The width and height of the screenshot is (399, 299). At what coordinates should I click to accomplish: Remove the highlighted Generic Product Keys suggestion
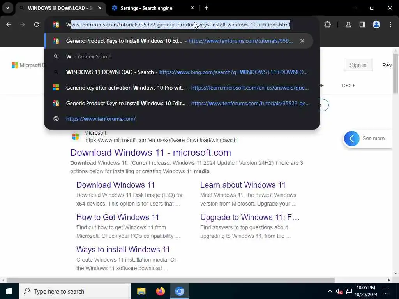pos(302,41)
